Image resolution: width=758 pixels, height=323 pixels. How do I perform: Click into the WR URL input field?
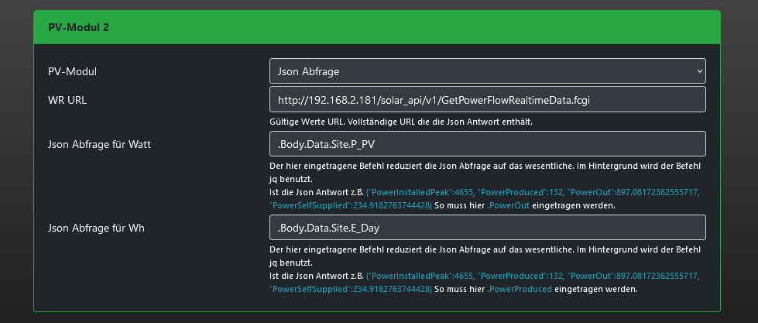[488, 99]
